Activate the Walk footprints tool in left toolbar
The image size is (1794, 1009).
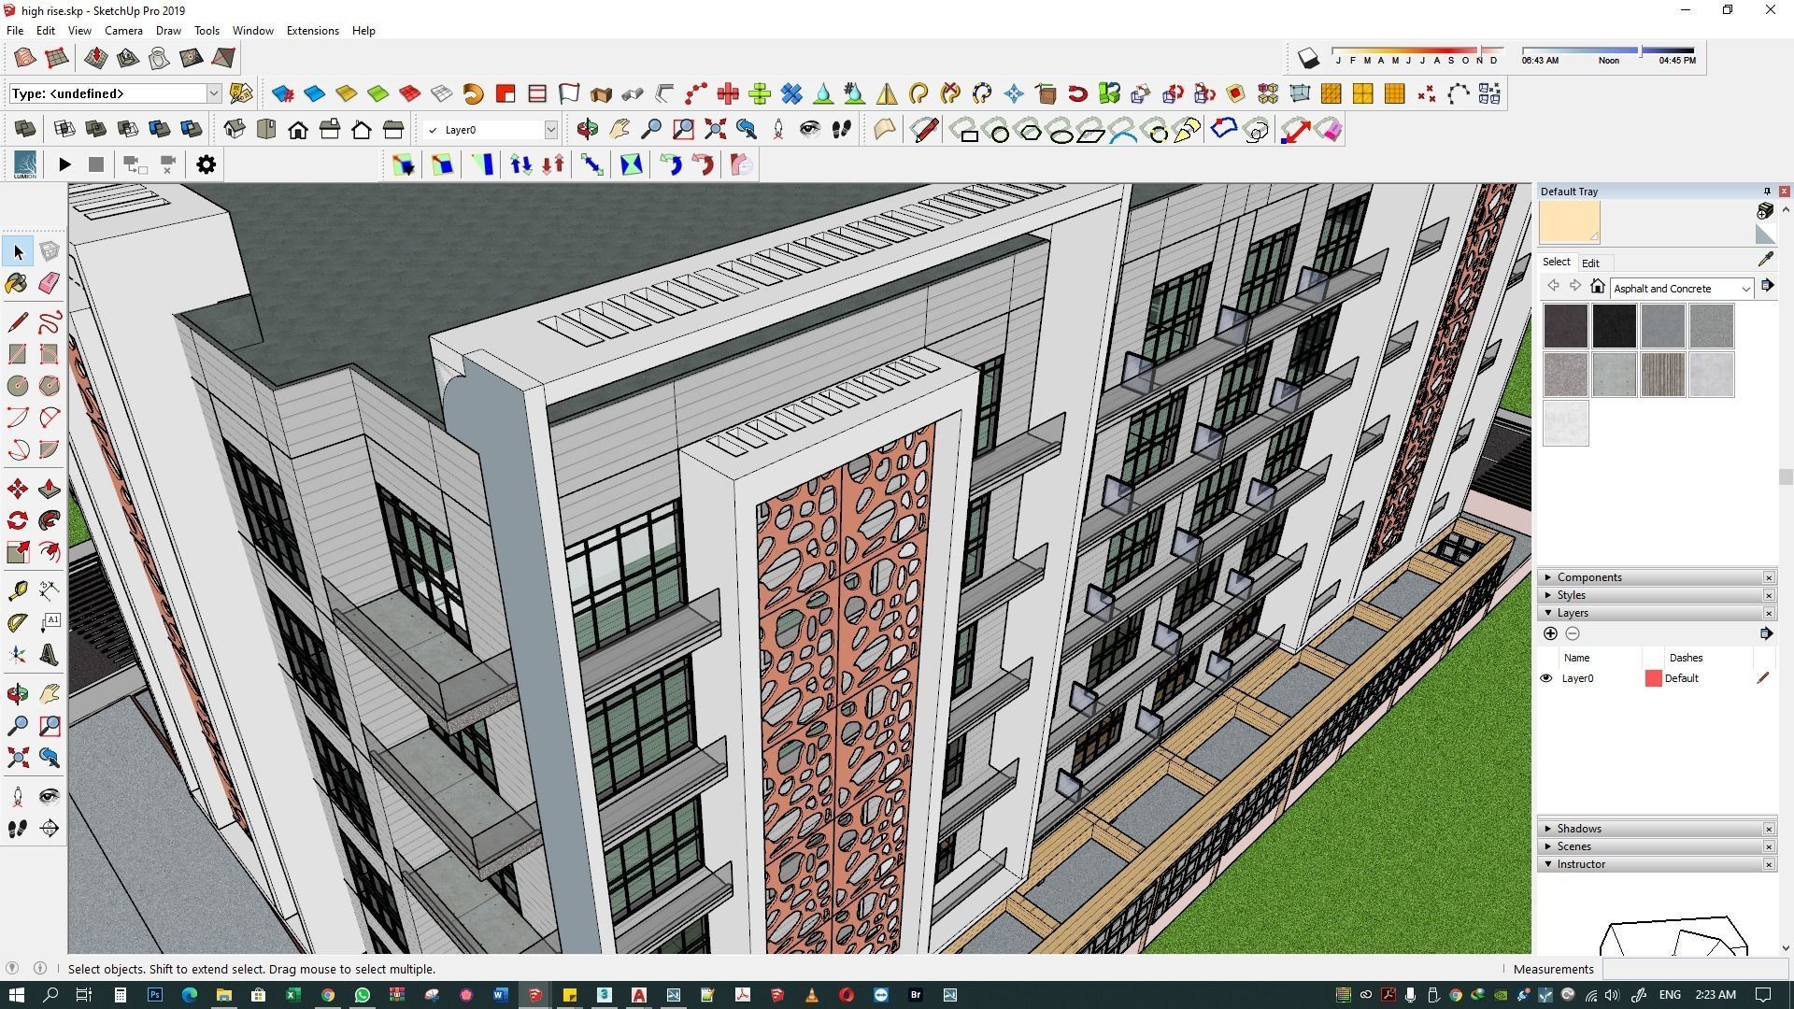(18, 829)
